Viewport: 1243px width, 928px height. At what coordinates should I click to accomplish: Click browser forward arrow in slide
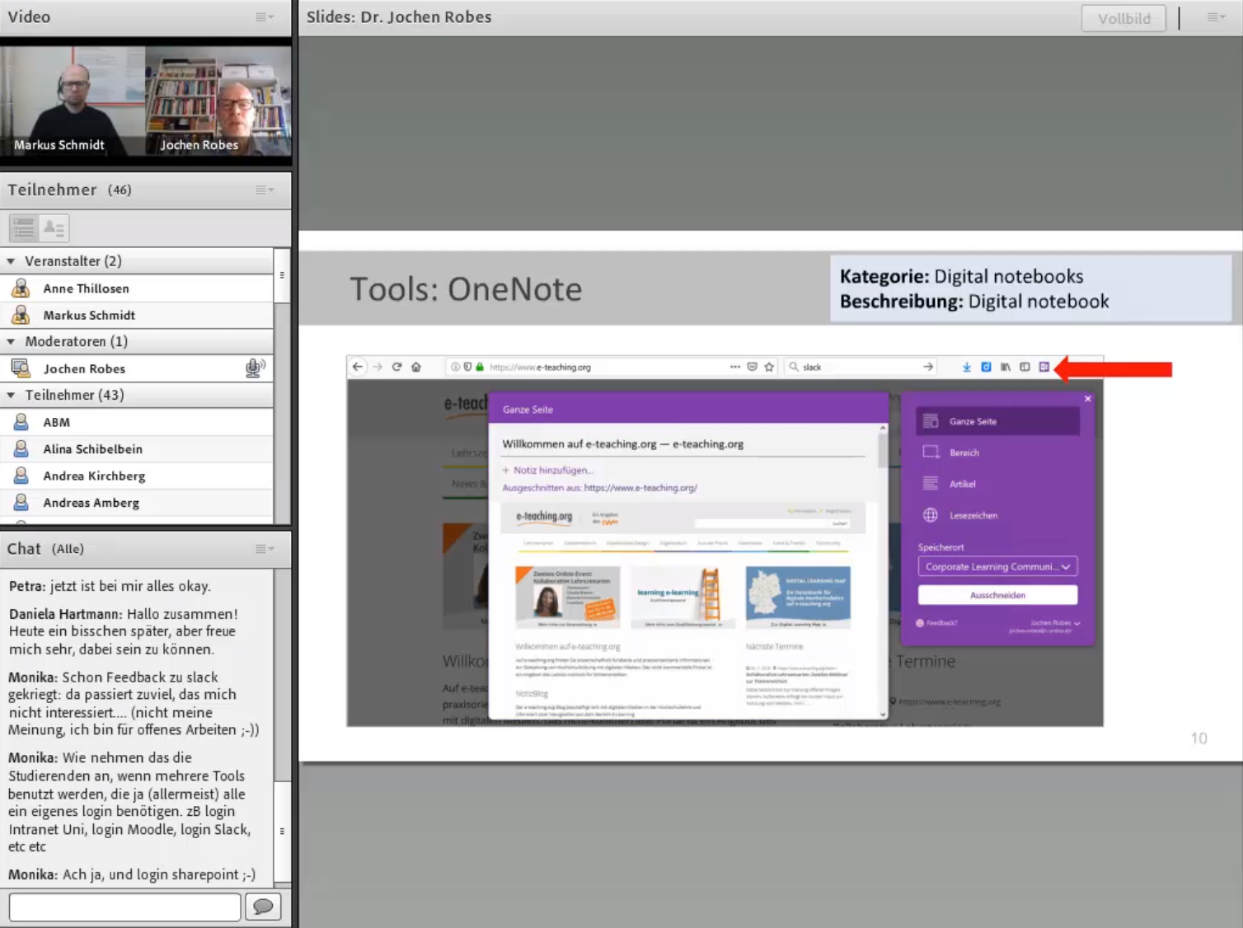[x=378, y=367]
